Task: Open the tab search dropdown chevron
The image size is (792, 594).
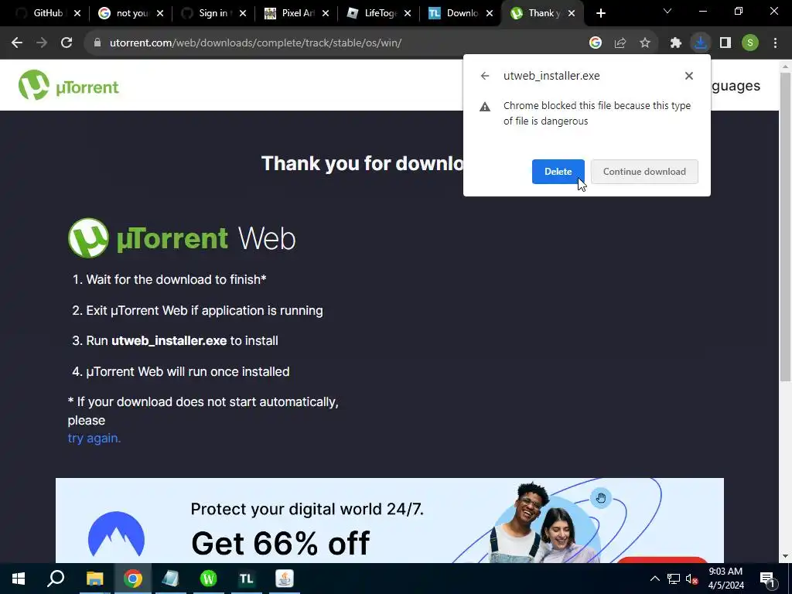Action: 667,11
